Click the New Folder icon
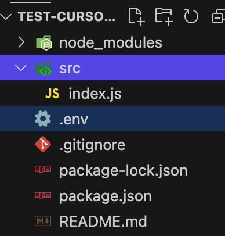The image size is (225, 236). [x=164, y=17]
